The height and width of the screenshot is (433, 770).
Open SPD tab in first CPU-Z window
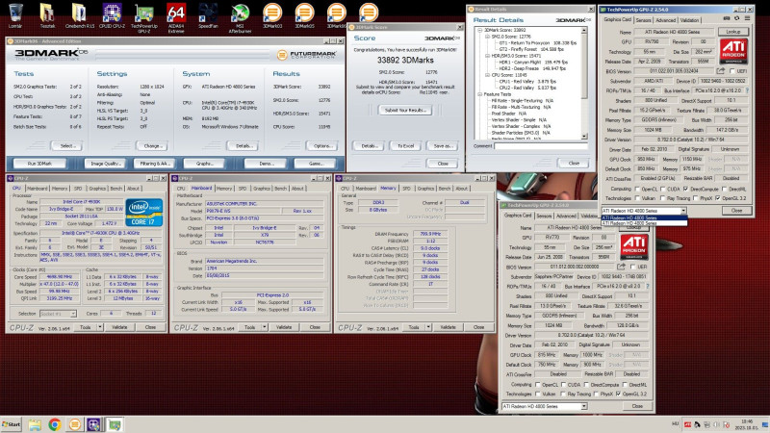78,189
